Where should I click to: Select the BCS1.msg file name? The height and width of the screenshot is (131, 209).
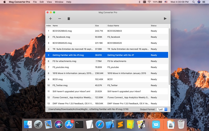tap(57, 79)
